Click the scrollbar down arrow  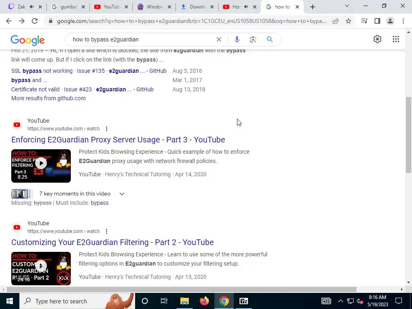pyautogui.click(x=408, y=283)
